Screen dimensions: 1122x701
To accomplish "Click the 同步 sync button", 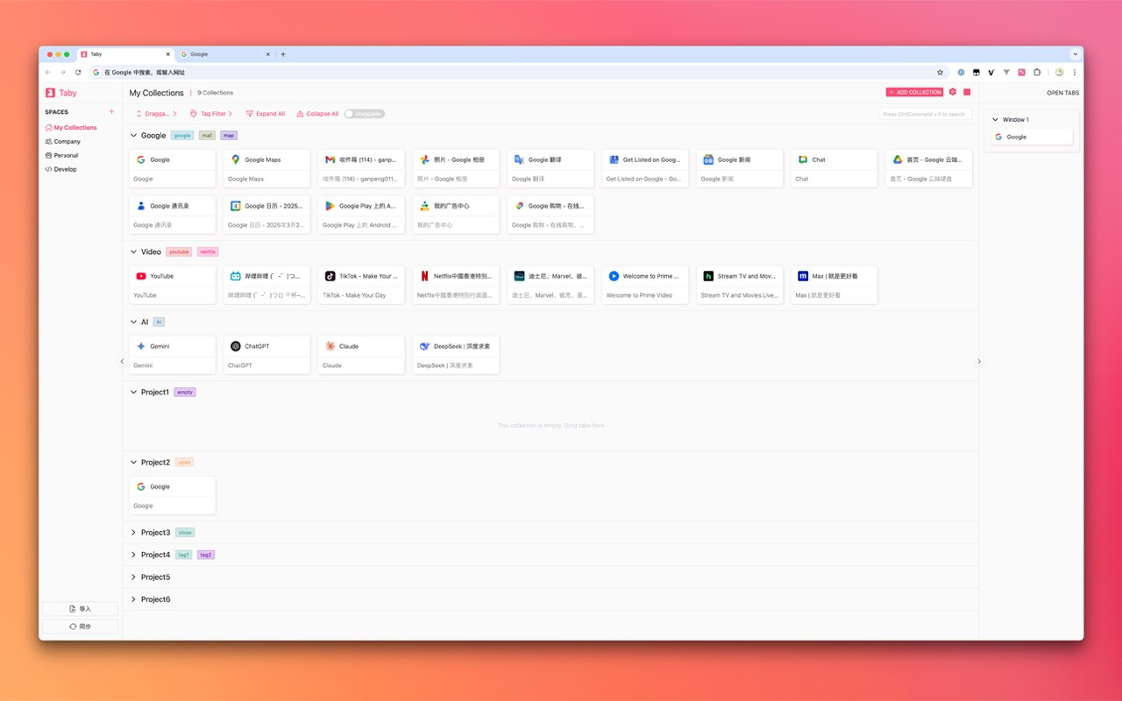I will click(x=80, y=627).
